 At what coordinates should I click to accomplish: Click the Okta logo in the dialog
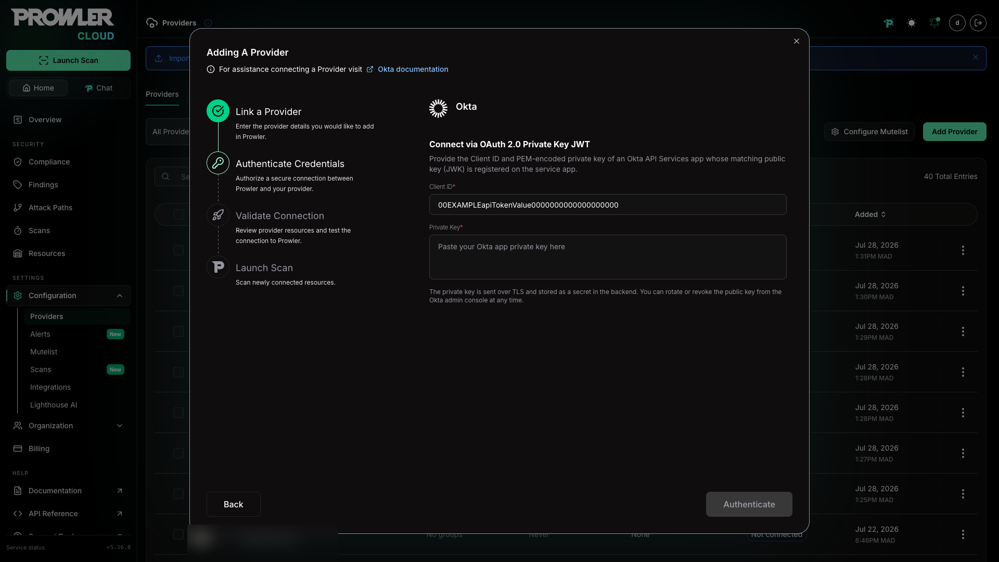point(438,108)
